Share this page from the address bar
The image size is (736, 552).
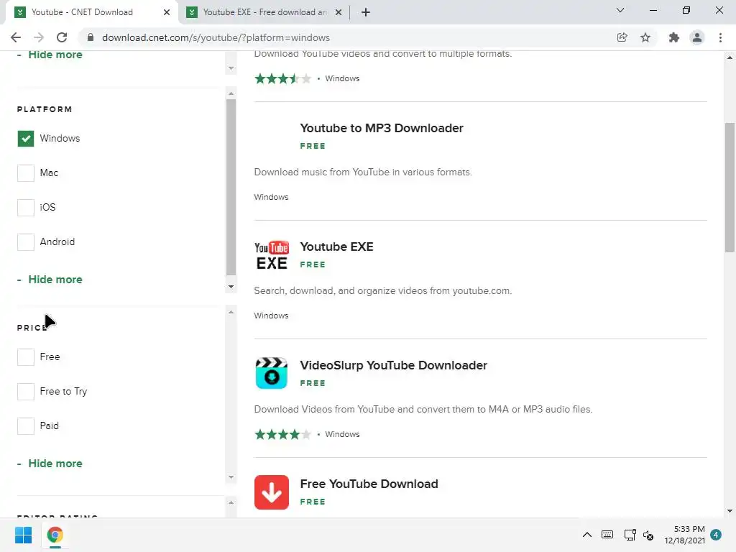[x=622, y=37]
